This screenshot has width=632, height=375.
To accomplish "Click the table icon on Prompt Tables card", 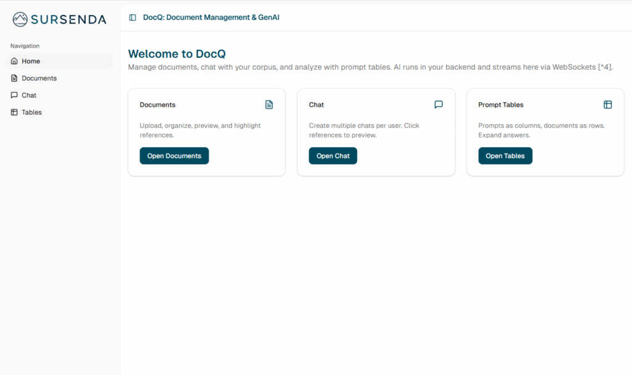I will click(x=607, y=105).
